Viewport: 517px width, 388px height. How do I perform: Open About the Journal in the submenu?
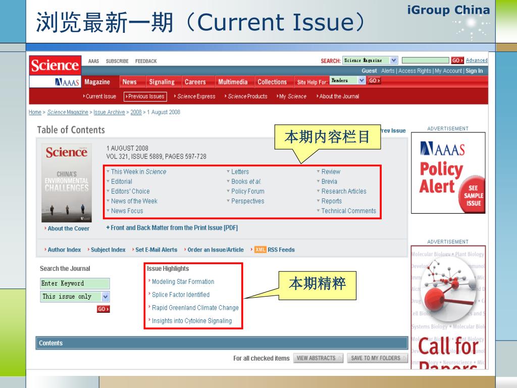[339, 96]
